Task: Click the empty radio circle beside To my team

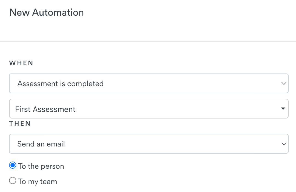Action: click(13, 181)
